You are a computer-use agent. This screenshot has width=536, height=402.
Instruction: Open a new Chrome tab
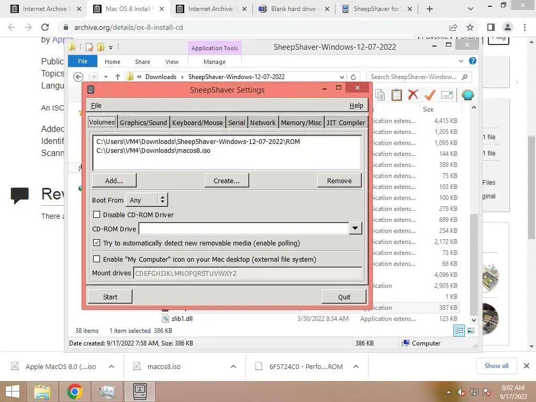[x=430, y=9]
